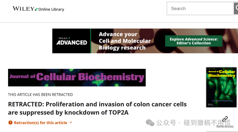This screenshot has width=238, height=132.
Task: Click the Chinese watermark text
Action: click(x=194, y=123)
